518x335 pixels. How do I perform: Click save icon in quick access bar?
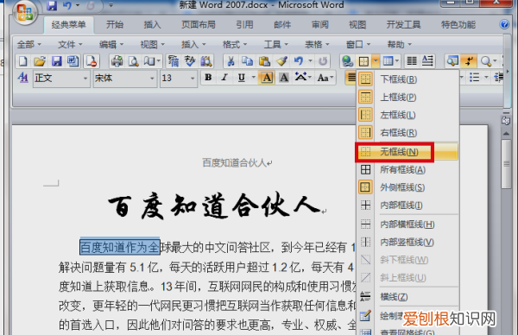click(x=52, y=5)
